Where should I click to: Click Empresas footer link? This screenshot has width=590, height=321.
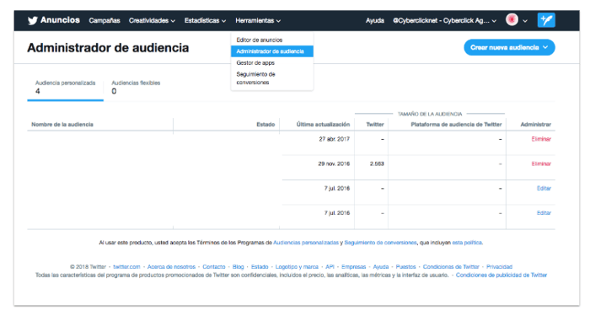coord(353,267)
